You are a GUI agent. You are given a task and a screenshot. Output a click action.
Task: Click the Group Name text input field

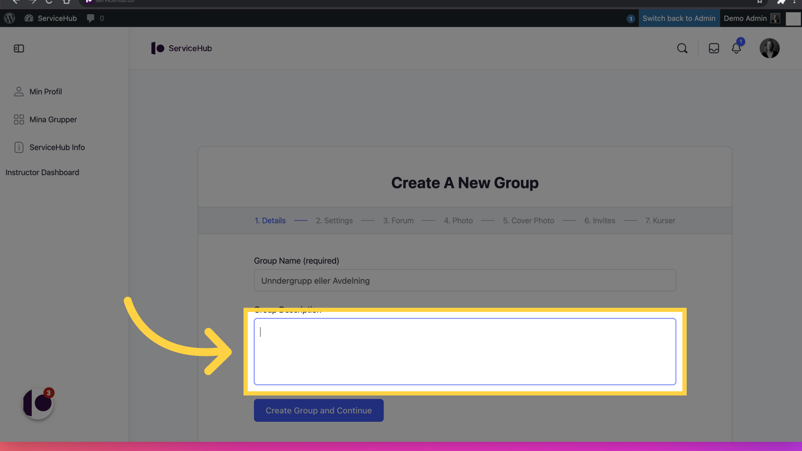pos(465,280)
